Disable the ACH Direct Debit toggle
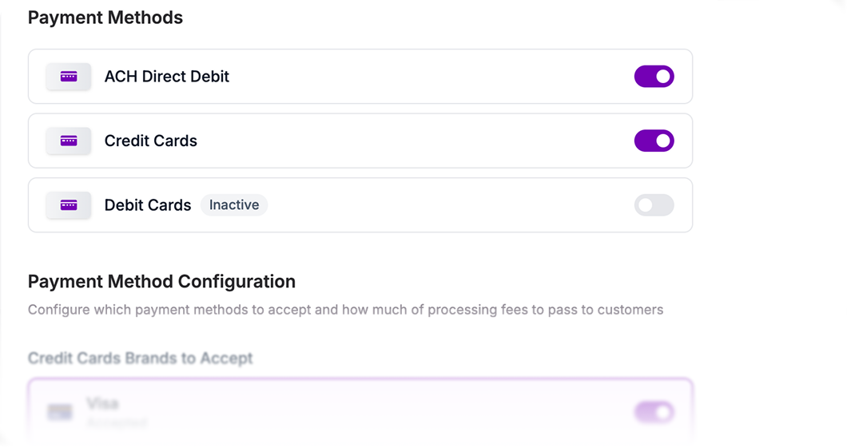Screen dimensions: 847x448 (654, 77)
